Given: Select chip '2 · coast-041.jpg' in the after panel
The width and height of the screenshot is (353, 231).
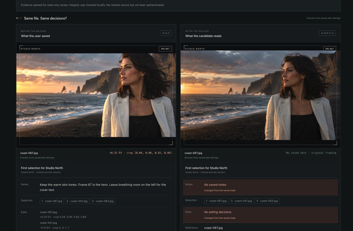Looking at the screenshot, I should [x=242, y=201].
